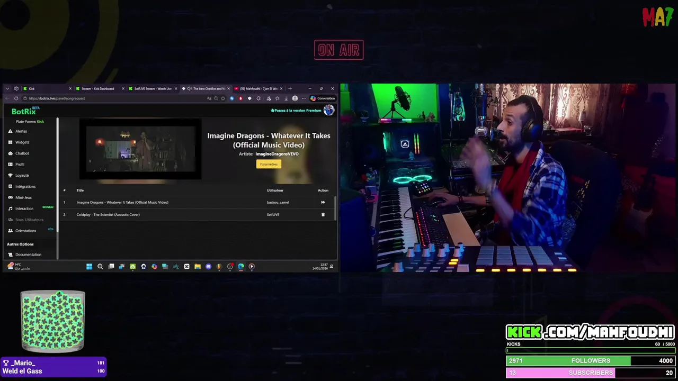The width and height of the screenshot is (678, 381).
Task: Open the browser workspaces icon
Action: tap(16, 89)
